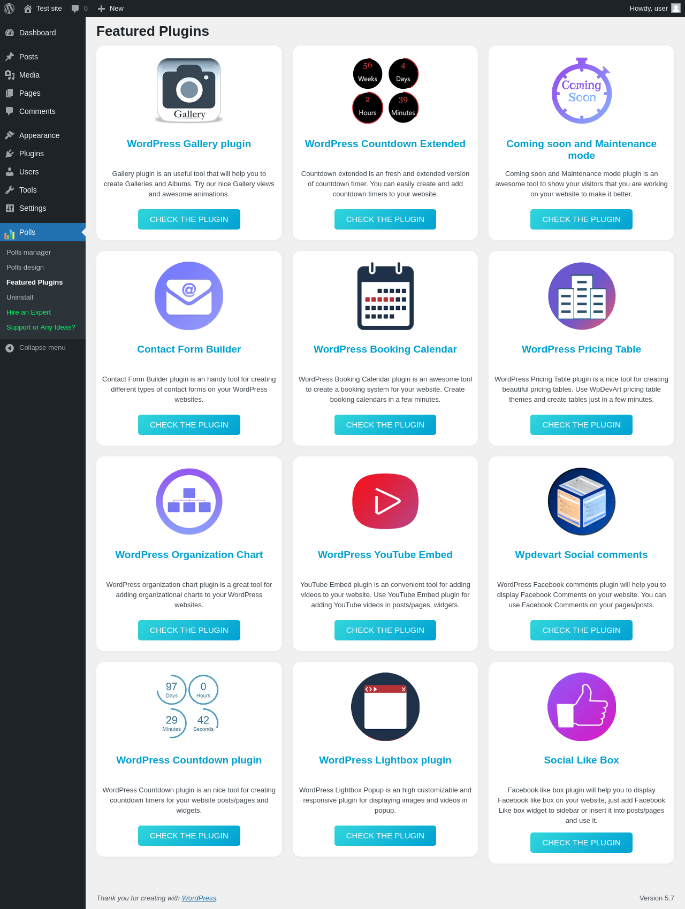Open the WordPress Countdown Extended title link
Image resolution: width=685 pixels, height=909 pixels.
point(385,144)
